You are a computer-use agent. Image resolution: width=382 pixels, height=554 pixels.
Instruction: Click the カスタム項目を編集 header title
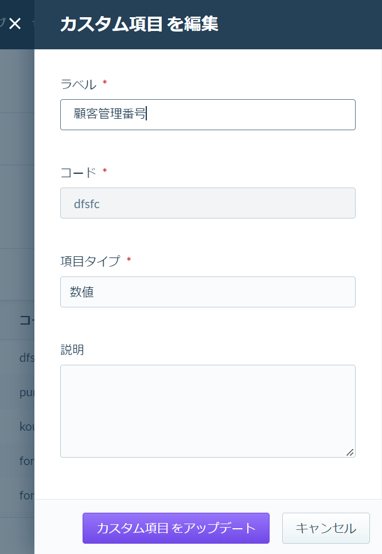point(139,24)
